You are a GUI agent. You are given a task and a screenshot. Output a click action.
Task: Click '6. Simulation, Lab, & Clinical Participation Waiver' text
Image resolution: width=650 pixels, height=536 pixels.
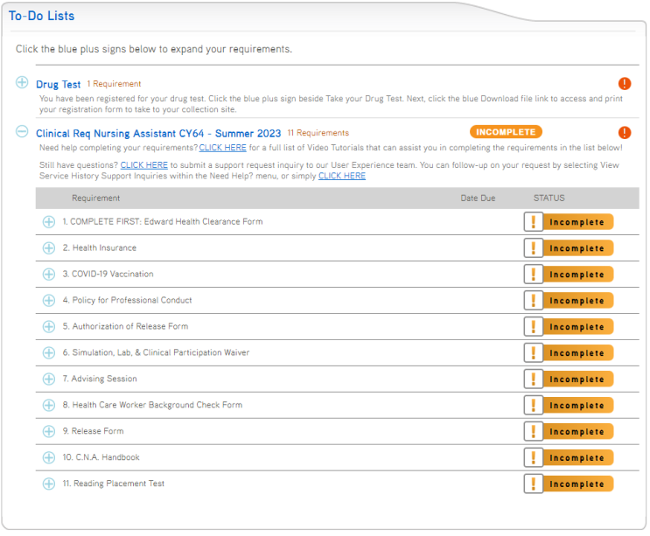156,352
